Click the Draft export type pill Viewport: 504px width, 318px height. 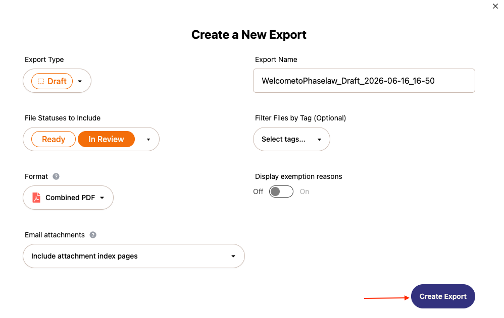coord(52,81)
